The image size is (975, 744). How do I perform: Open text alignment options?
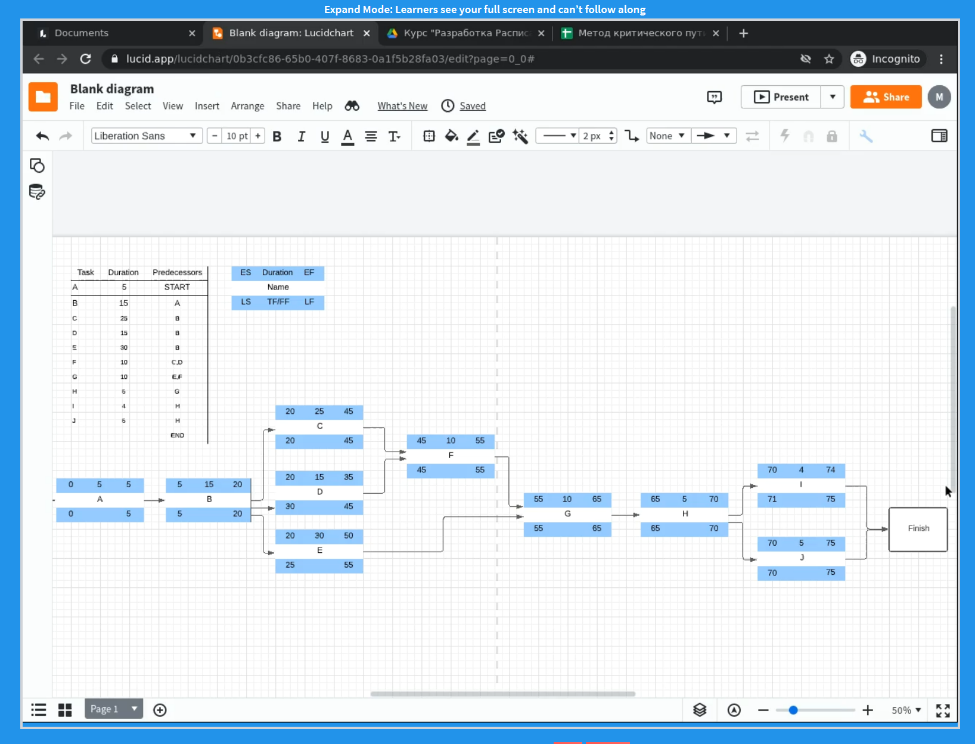[x=371, y=136]
